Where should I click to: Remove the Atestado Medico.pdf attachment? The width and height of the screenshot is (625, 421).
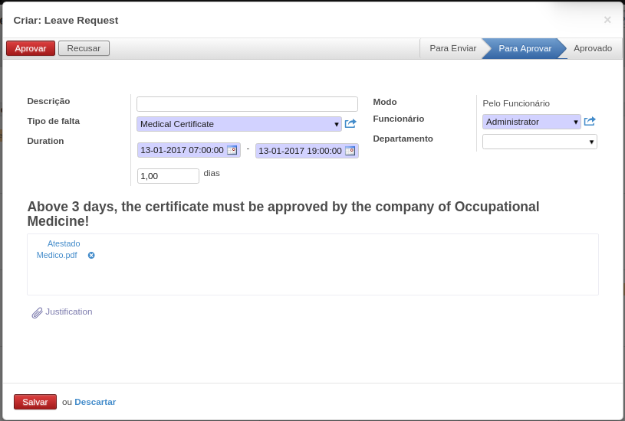pos(91,256)
